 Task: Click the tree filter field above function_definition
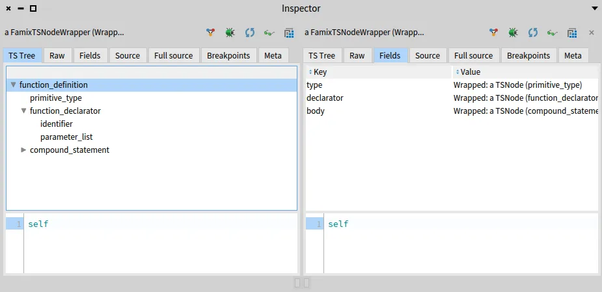pyautogui.click(x=152, y=73)
